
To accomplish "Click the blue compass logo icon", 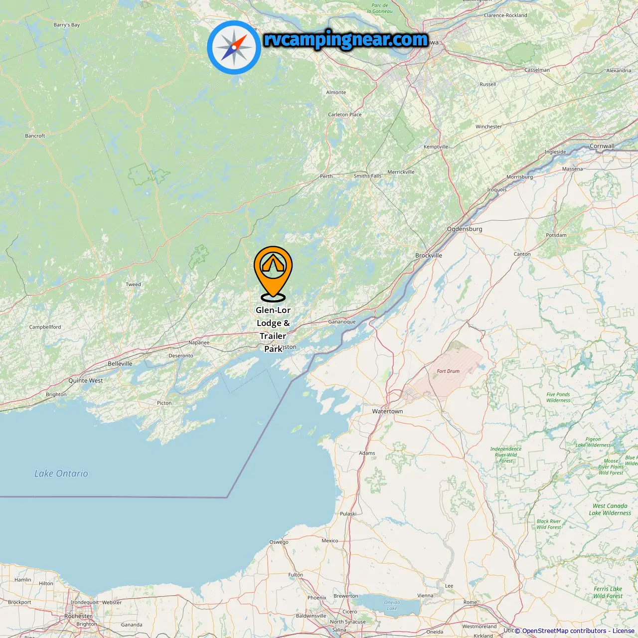I will 234,47.
